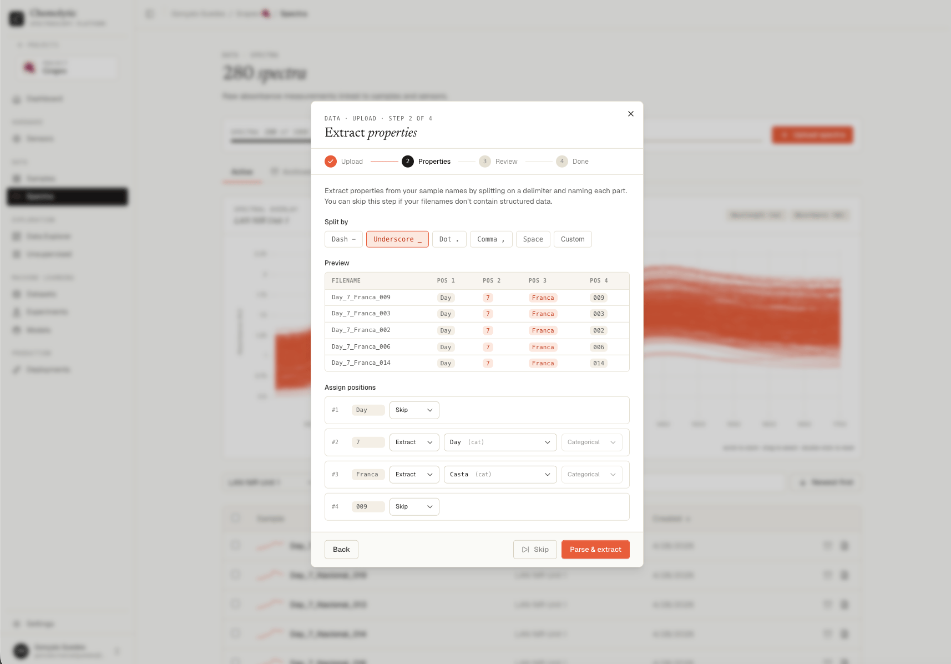Viewport: 951px width, 664px height.
Task: Select the Space delimiter option
Action: pos(533,239)
